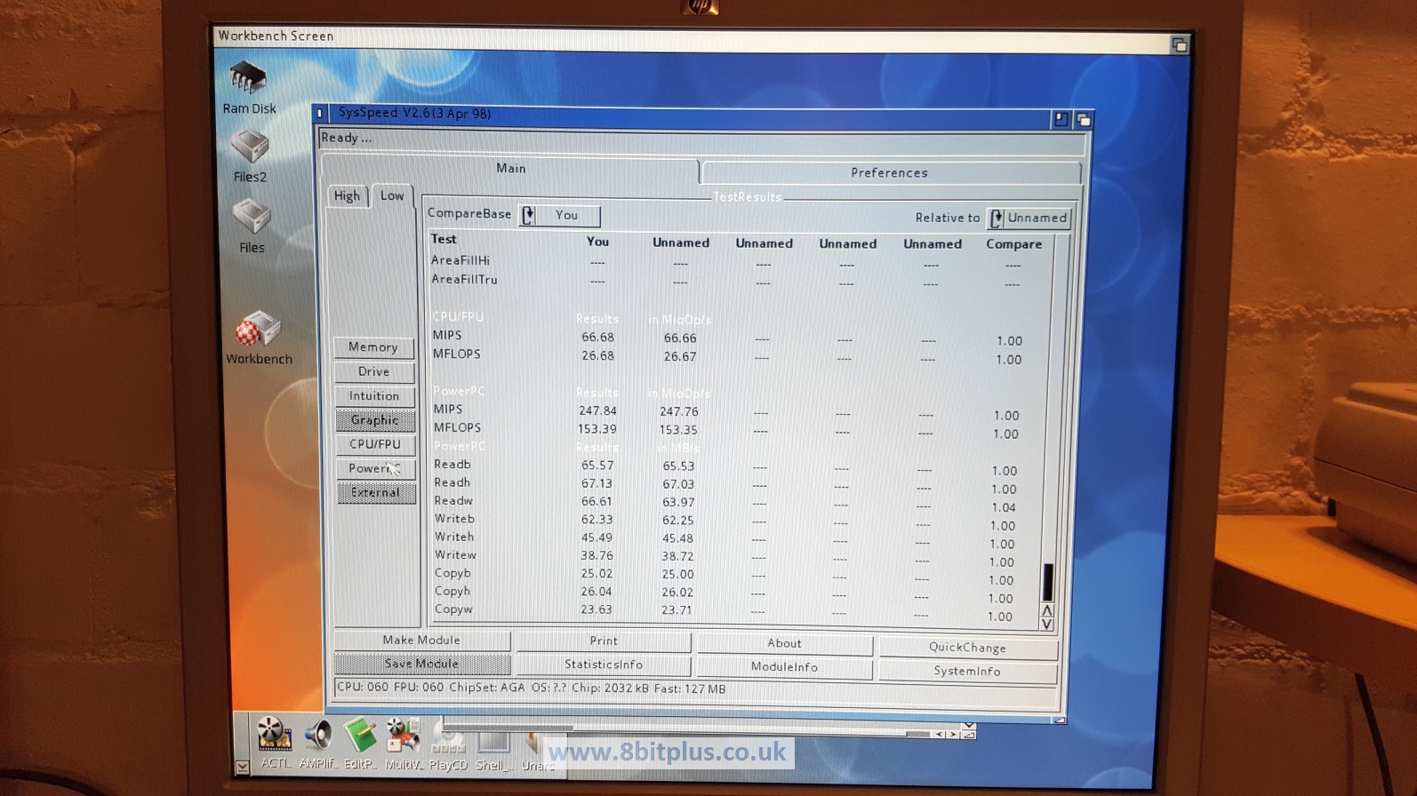Switch to the Preferences tab
This screenshot has height=796, width=1417.
click(890, 172)
